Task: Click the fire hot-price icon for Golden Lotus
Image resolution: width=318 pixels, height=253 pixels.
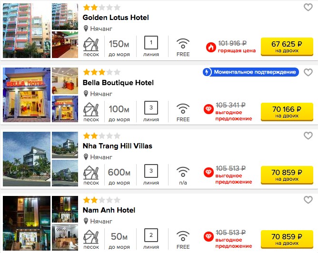Action: point(211,47)
